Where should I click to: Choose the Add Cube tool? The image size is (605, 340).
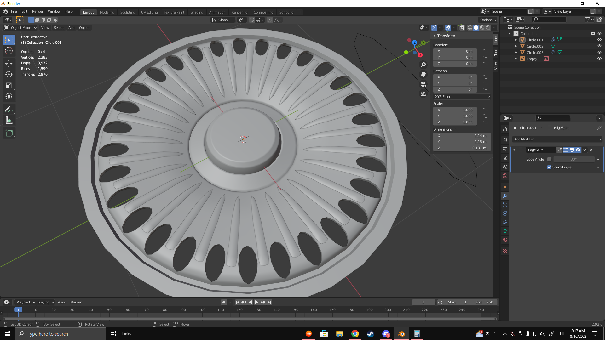point(9,133)
